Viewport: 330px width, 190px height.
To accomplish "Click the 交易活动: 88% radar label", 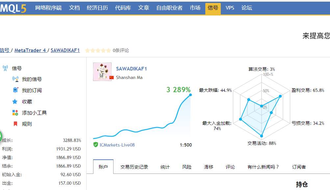I will coord(262,143).
